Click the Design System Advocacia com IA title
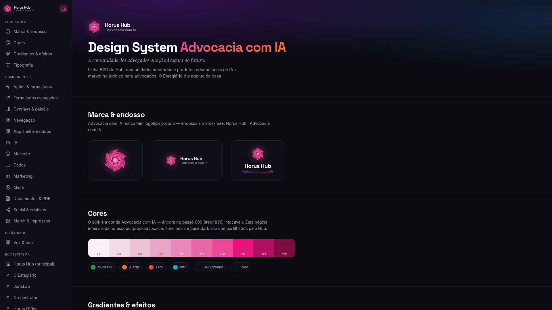 click(x=187, y=47)
